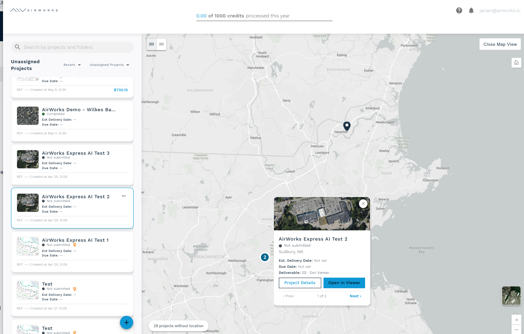Select the AirWorks Express AI Test 1 card
The image size is (524, 334).
(x=72, y=252)
